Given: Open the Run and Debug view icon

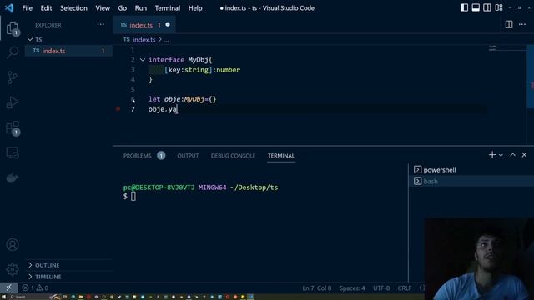Looking at the screenshot, I should tap(13, 102).
